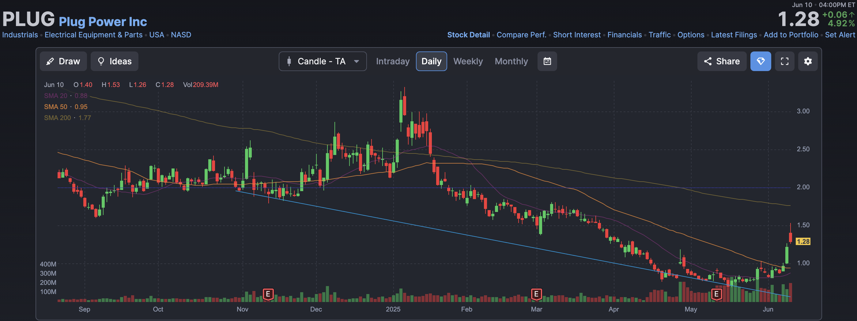This screenshot has width=857, height=321.
Task: Click the 3.00 price axis label
Action: 803,111
